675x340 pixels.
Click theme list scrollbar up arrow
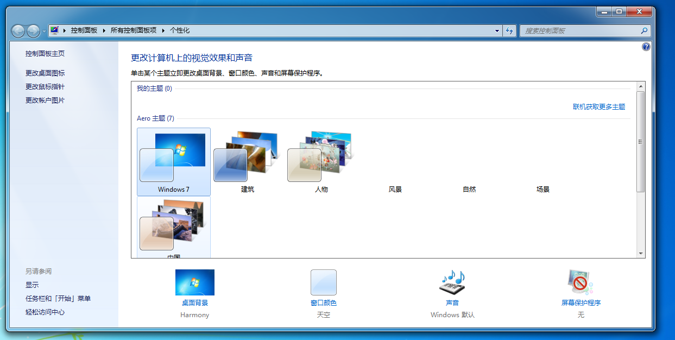(641, 87)
